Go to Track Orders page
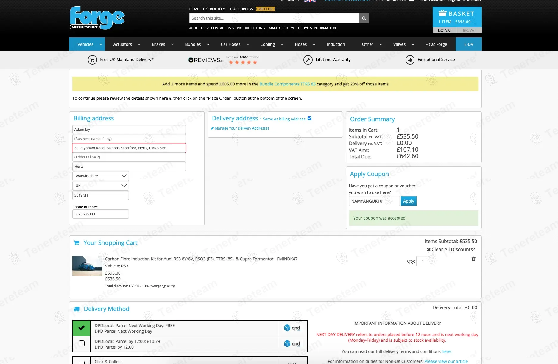This screenshot has width=558, height=364. (x=241, y=9)
